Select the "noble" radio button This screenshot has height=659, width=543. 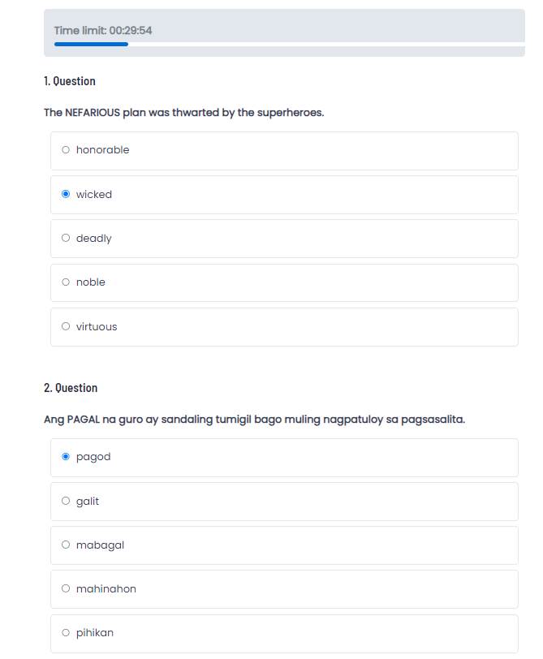[x=66, y=282]
